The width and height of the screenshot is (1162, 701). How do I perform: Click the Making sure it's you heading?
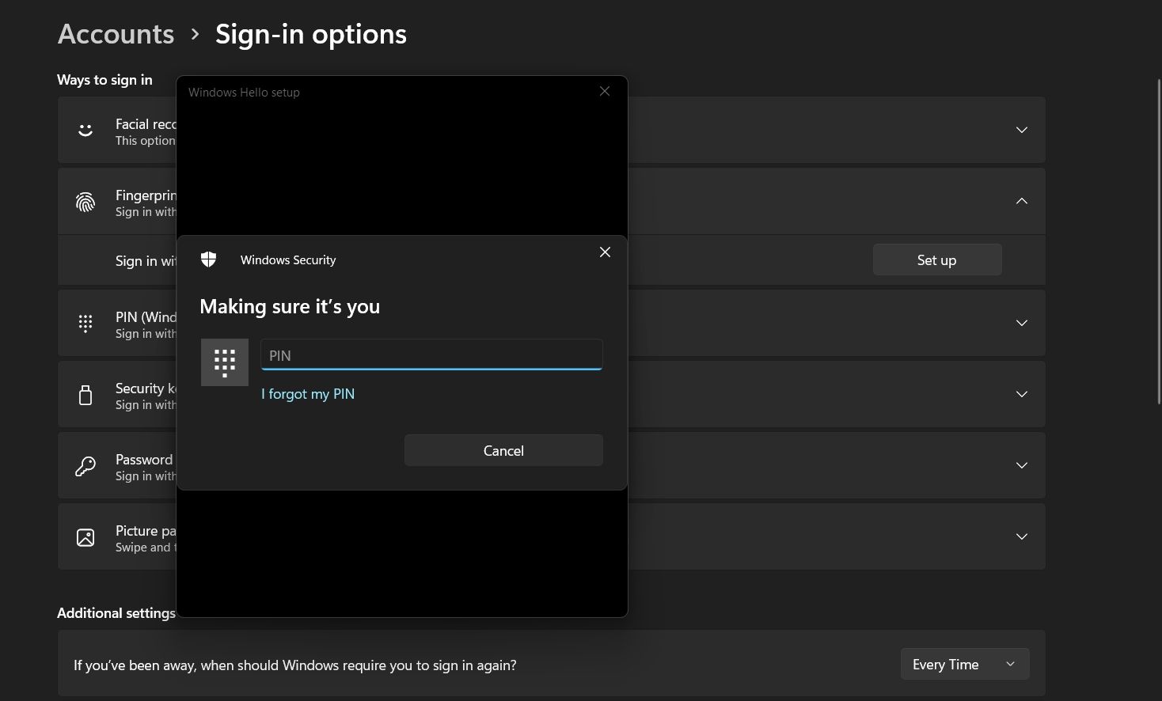[x=290, y=306]
